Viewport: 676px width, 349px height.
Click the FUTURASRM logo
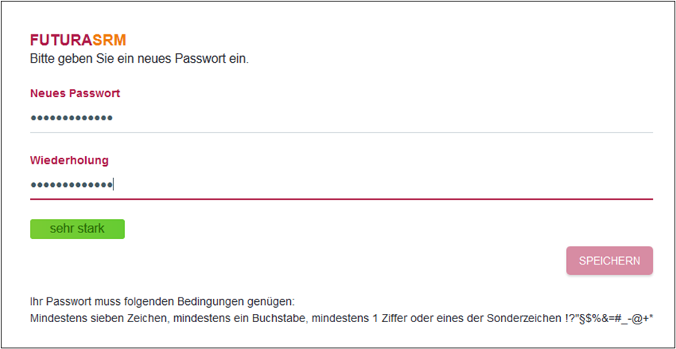click(x=78, y=40)
